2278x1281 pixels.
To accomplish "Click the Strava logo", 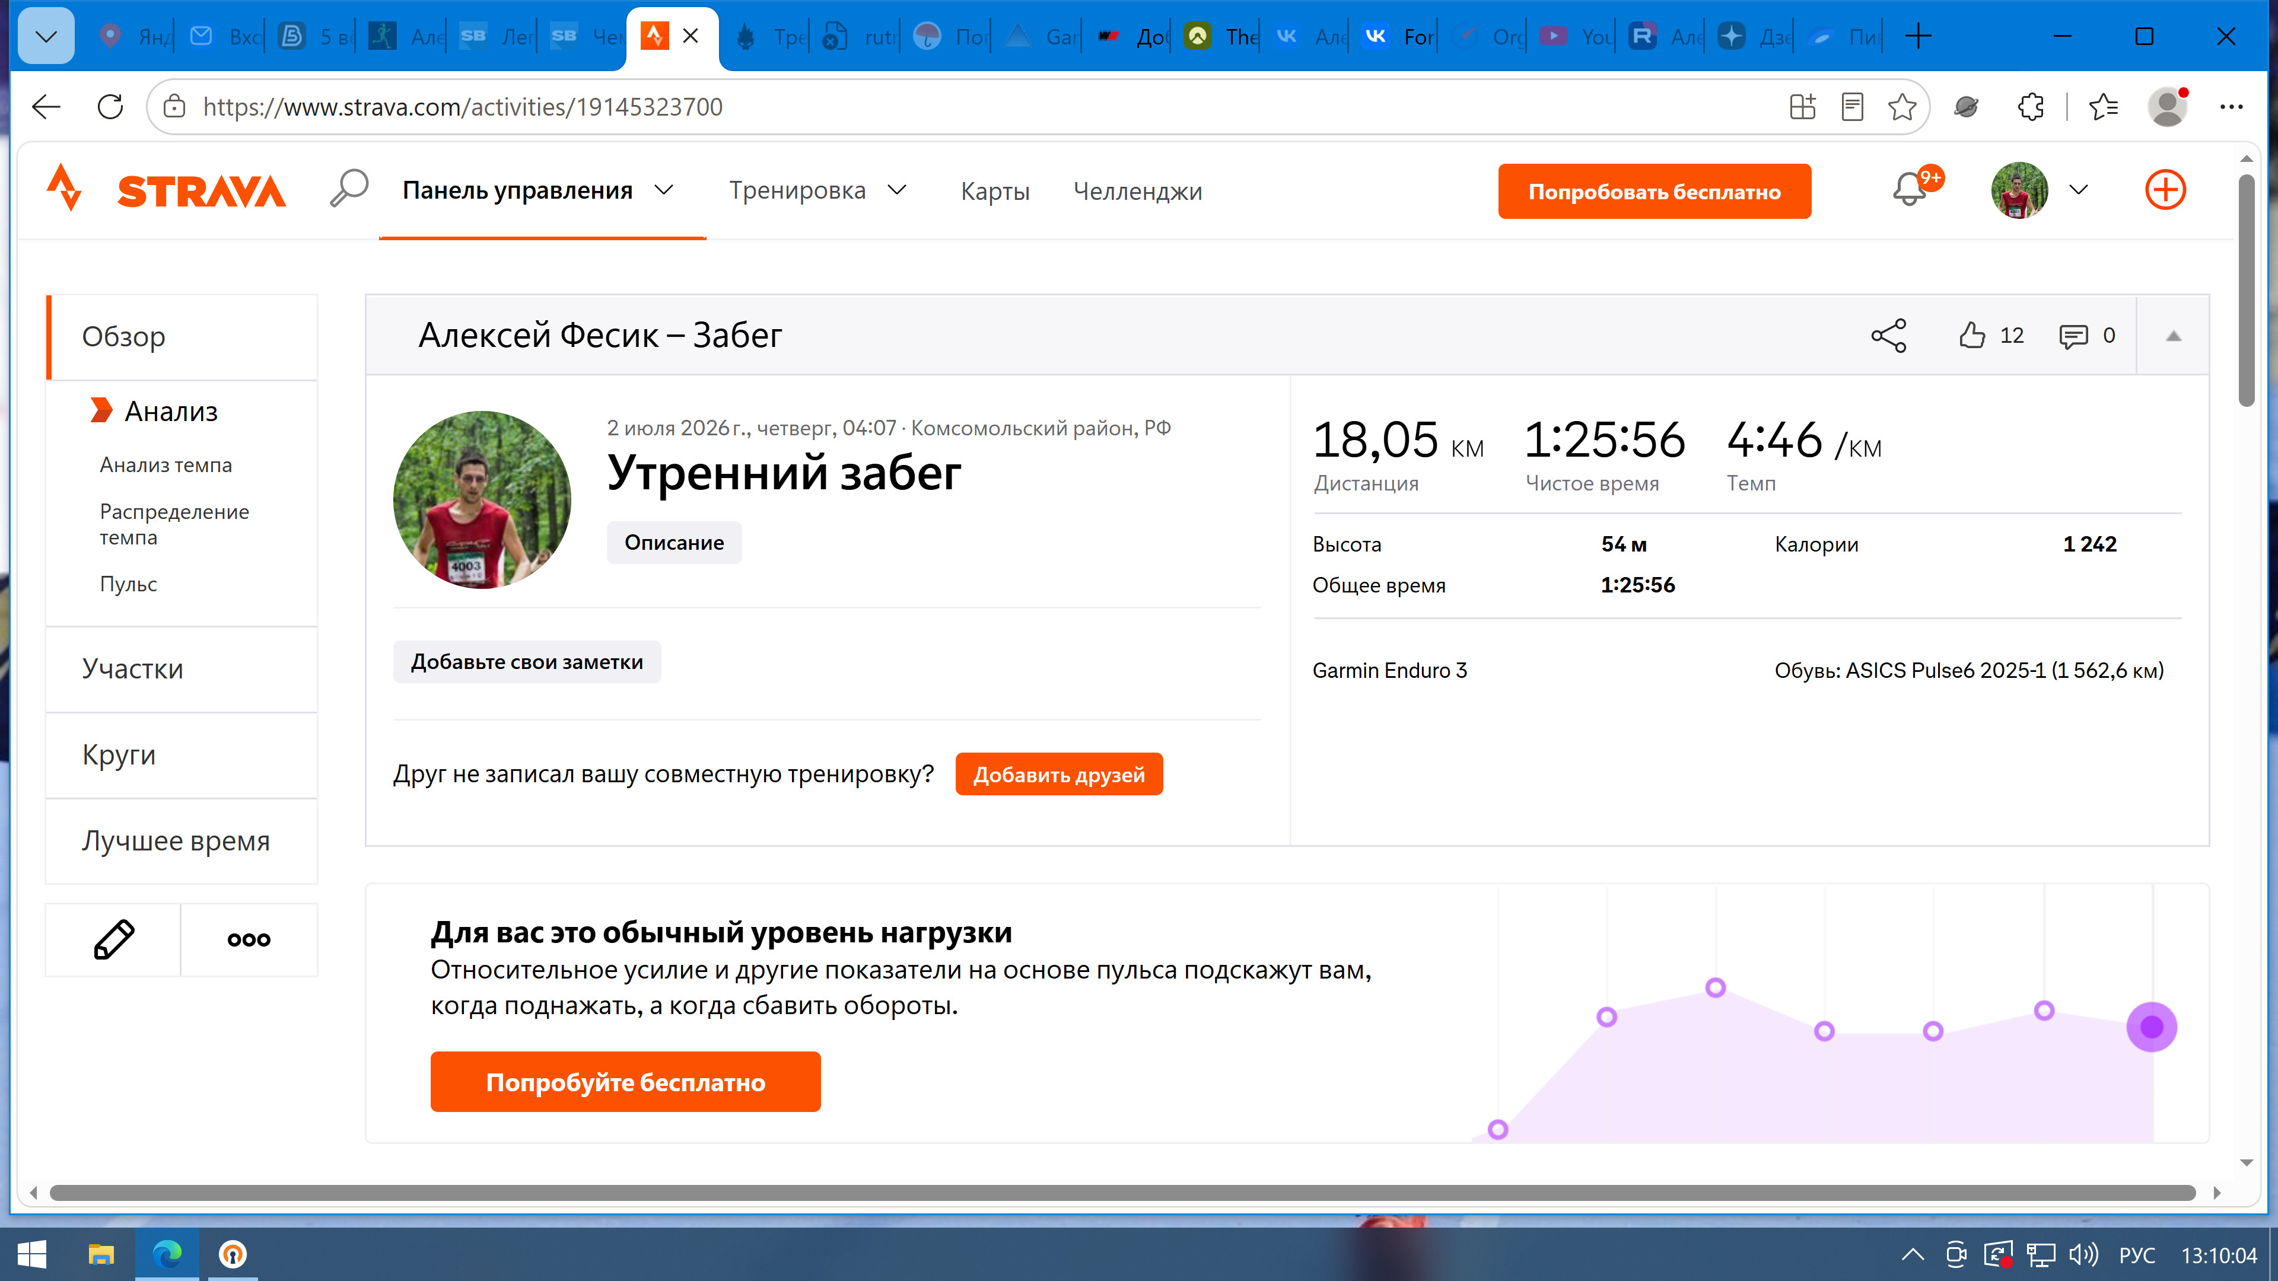I will (x=167, y=189).
